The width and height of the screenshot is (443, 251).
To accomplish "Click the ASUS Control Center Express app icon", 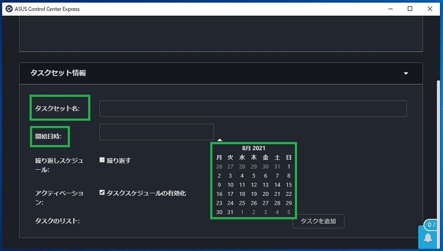I will tap(9, 9).
